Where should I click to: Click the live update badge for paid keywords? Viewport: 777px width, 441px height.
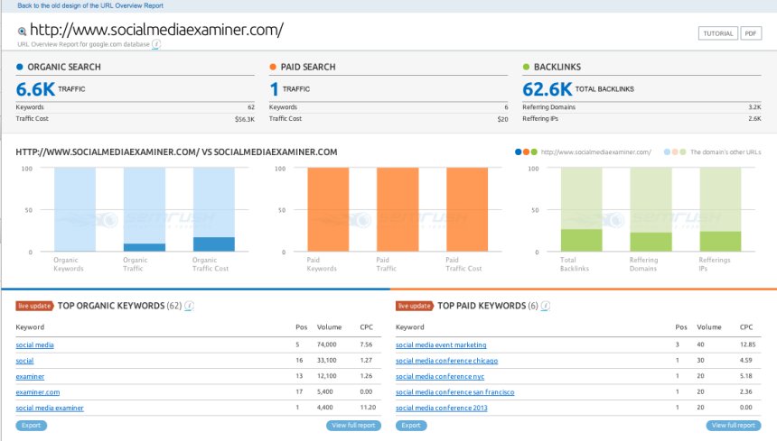pyautogui.click(x=415, y=306)
